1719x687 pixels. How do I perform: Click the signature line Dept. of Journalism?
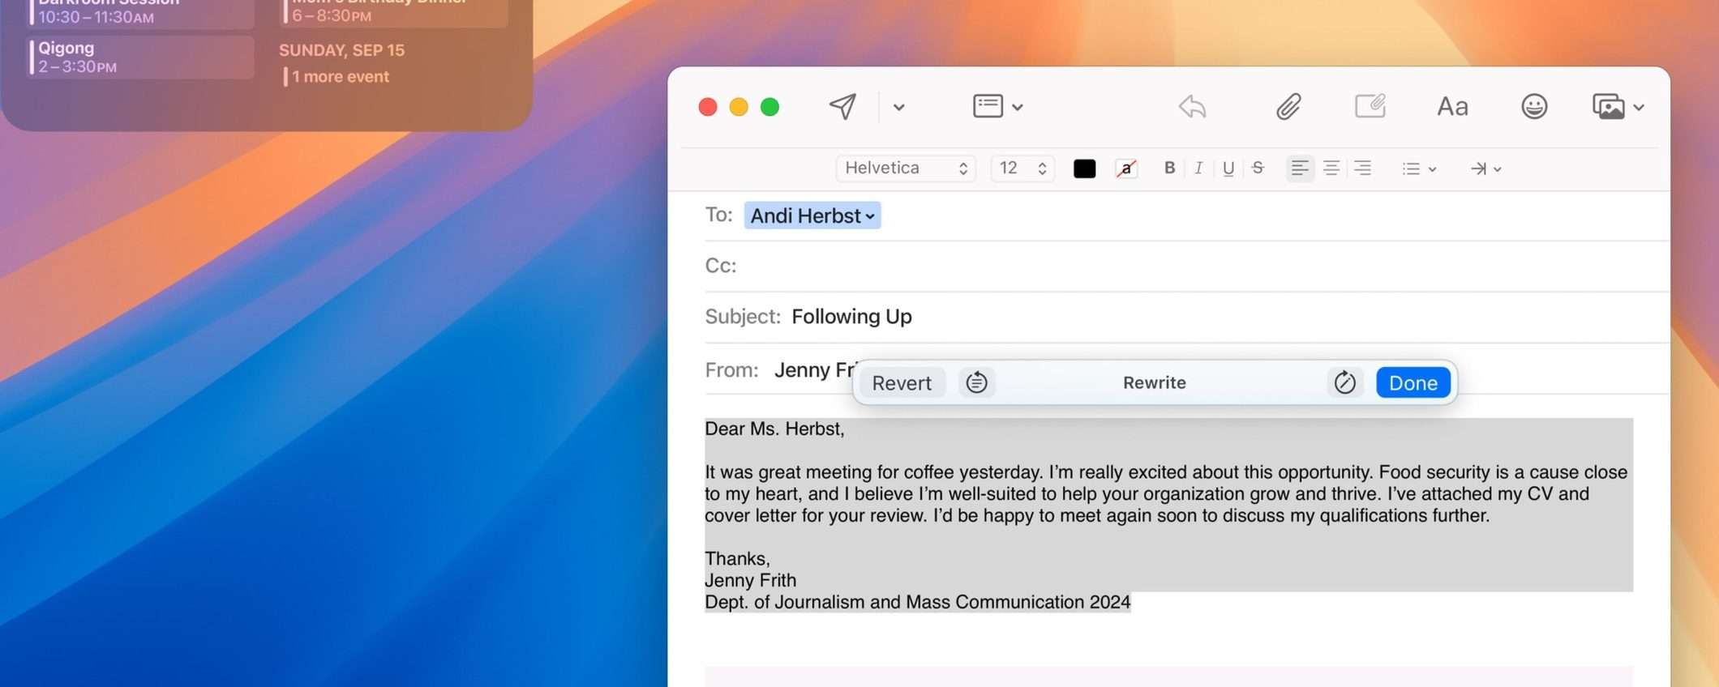tap(917, 602)
